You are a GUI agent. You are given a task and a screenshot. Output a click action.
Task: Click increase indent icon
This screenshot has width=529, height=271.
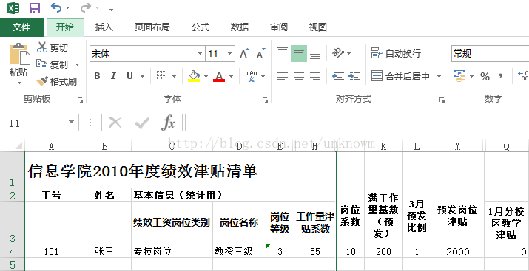(354, 76)
